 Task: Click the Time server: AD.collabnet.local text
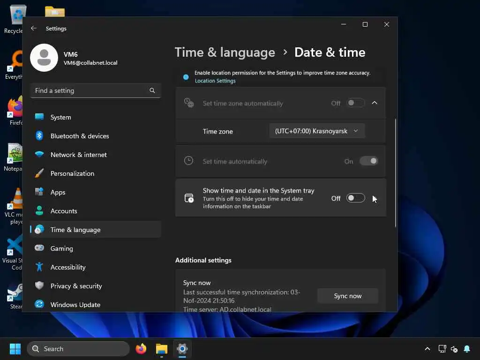[227, 309]
